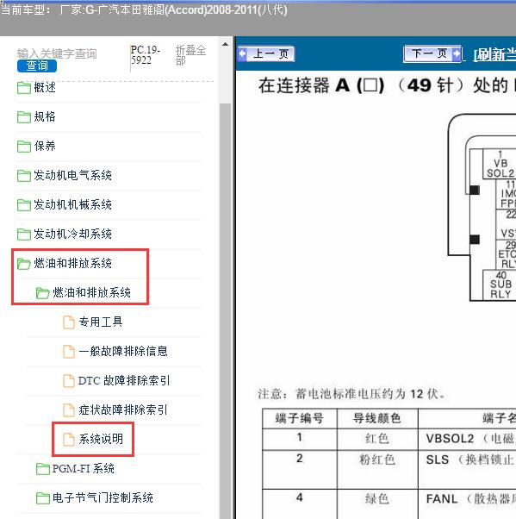Click the 专用工具 document icon
Screen dimensions: 516x519
click(69, 322)
